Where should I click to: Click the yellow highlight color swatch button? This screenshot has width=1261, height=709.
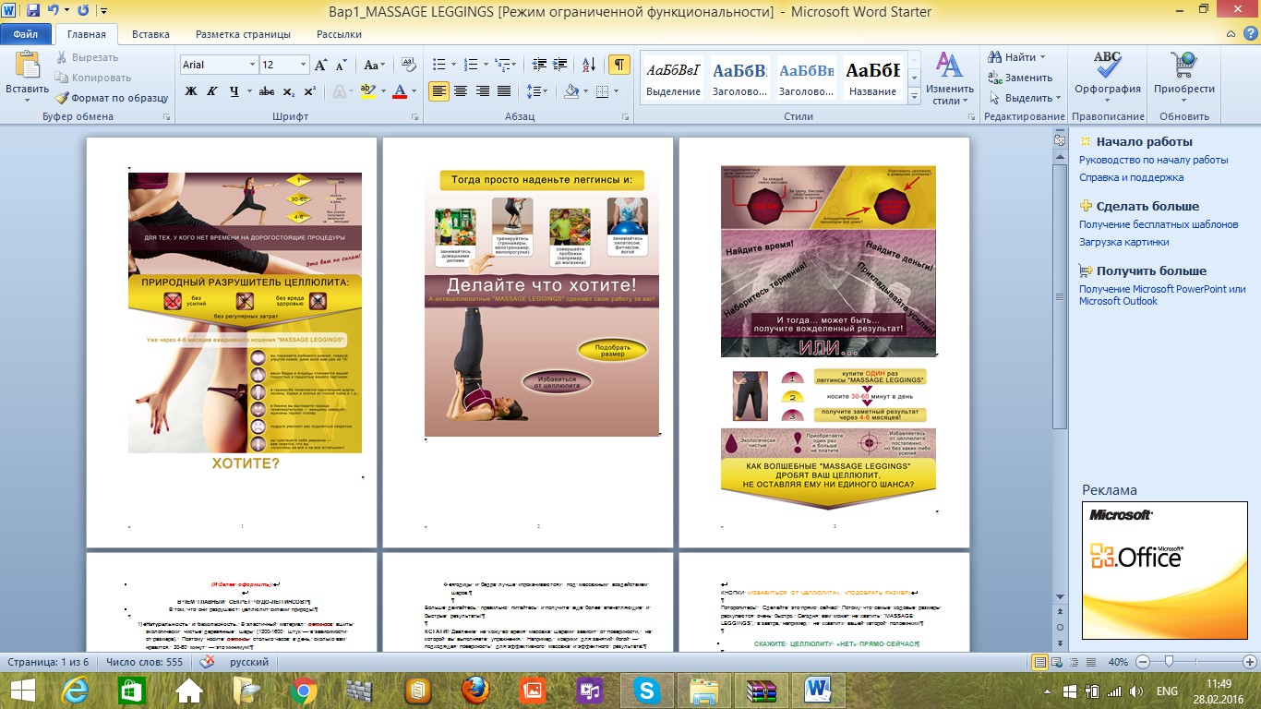pos(367,91)
